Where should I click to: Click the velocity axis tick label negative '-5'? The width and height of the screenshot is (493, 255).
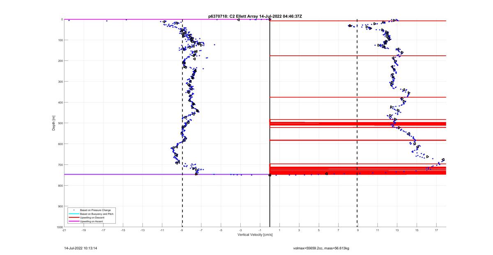coord(221,230)
